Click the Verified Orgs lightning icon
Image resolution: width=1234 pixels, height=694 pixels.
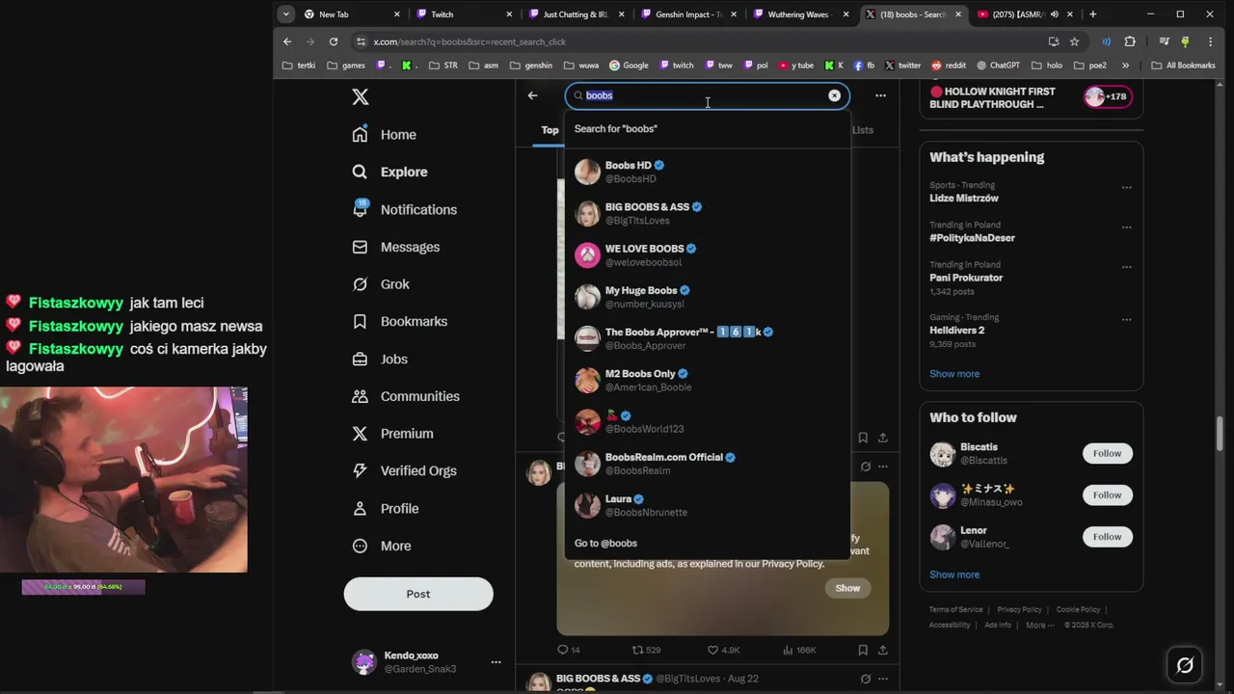360,470
